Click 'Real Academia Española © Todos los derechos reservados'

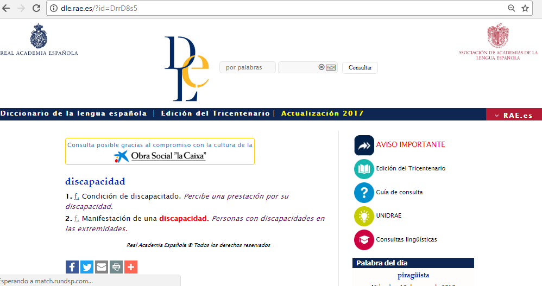[x=198, y=245]
